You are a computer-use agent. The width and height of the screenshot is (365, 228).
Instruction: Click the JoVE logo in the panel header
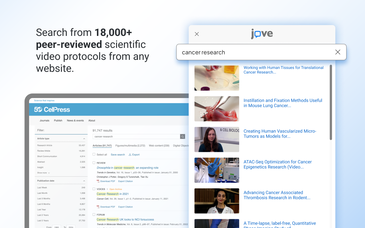[x=262, y=34]
